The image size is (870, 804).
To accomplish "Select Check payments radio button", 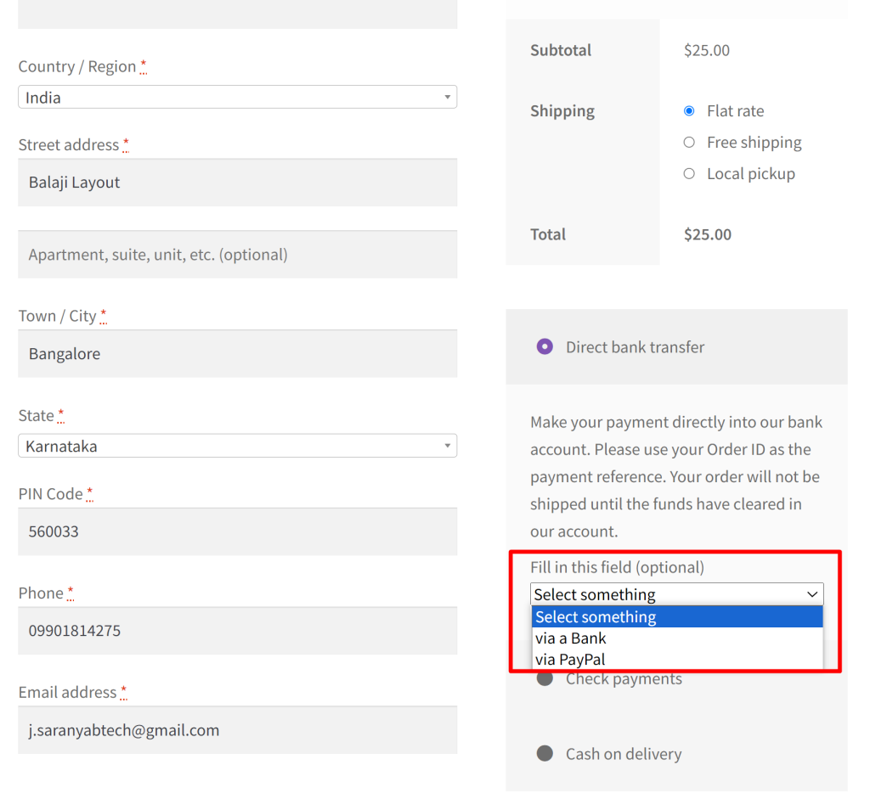I will [x=545, y=678].
